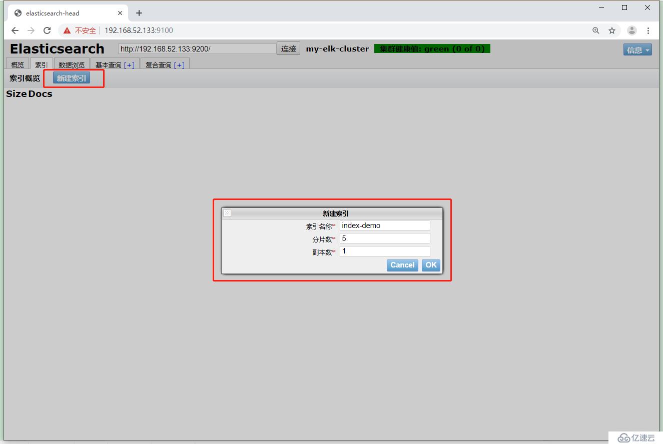This screenshot has width=663, height=444.
Task: Click the 副本数 input field
Action: coord(385,251)
